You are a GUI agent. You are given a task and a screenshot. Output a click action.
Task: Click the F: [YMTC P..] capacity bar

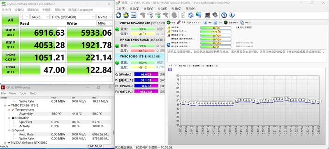146,92
